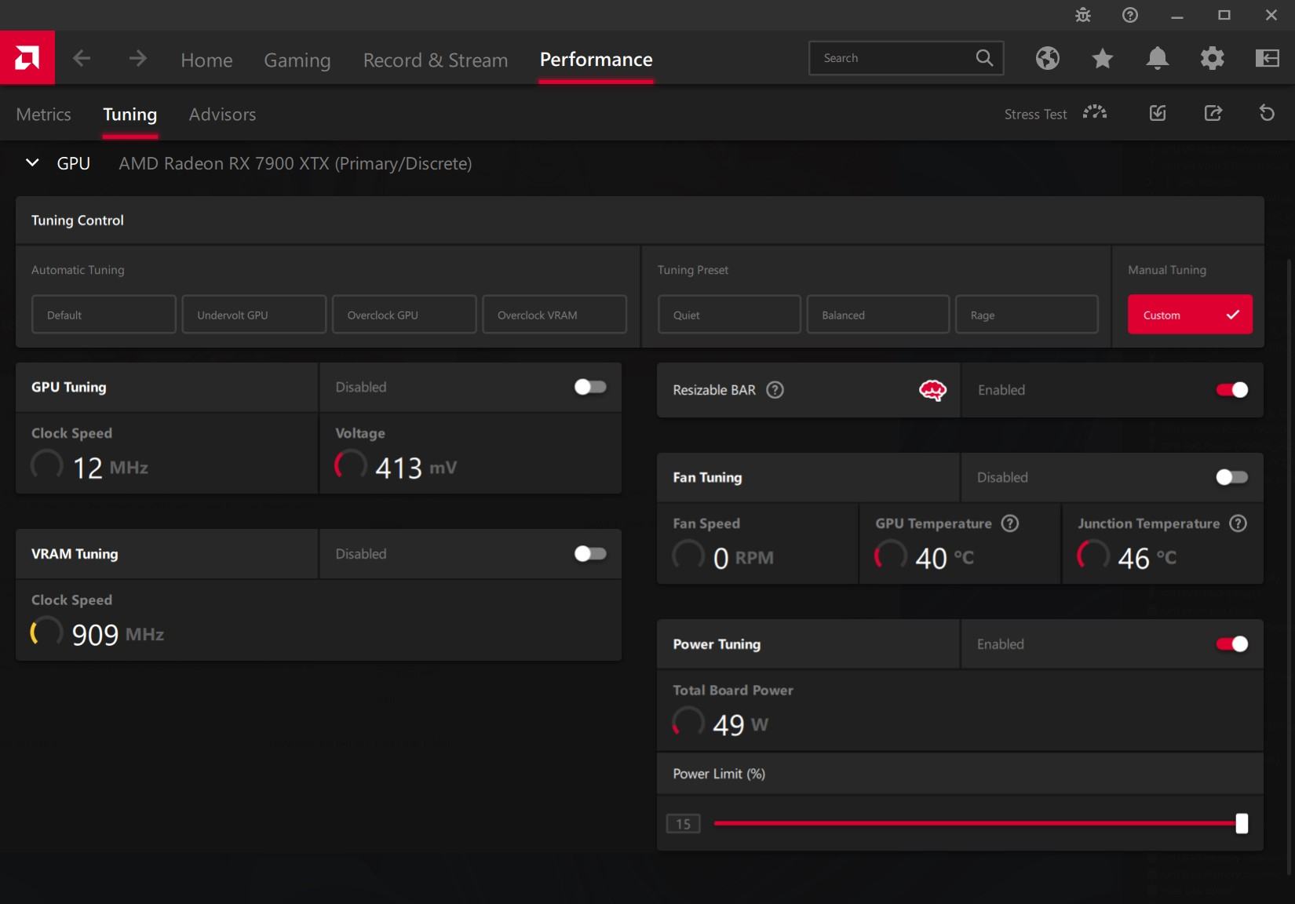Screen dimensions: 1295x904
Task: Open the Gaming tab
Action: pyautogui.click(x=297, y=60)
